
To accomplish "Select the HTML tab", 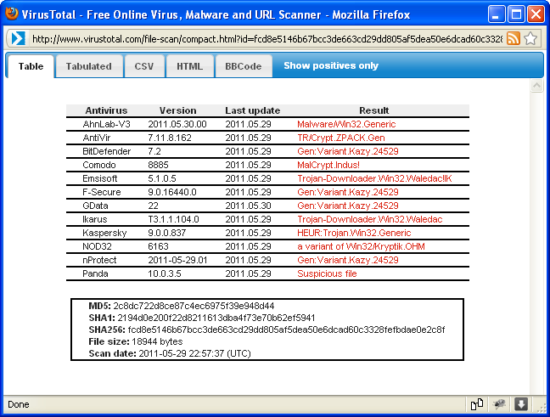I will pyautogui.click(x=189, y=66).
